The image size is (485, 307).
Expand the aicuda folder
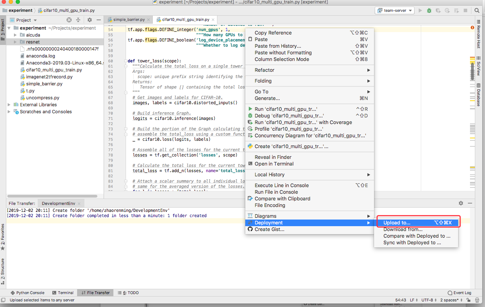click(x=15, y=35)
